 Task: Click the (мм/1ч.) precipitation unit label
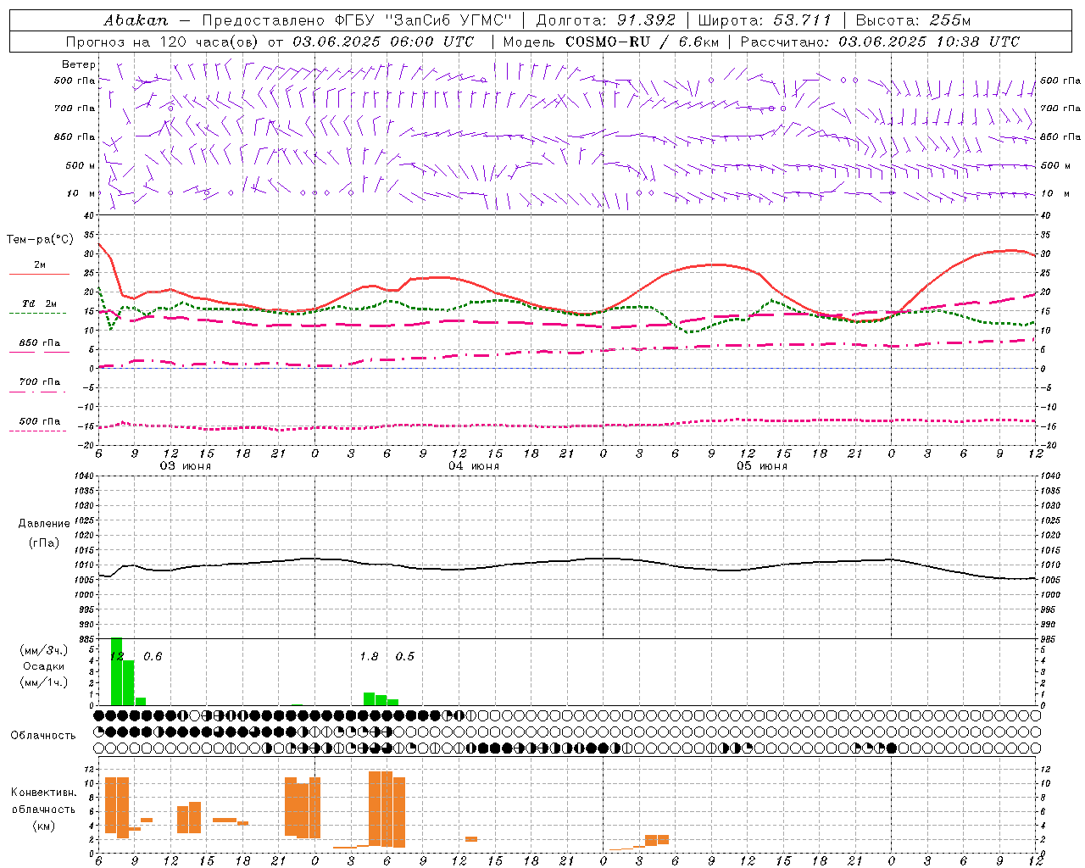pyautogui.click(x=44, y=682)
